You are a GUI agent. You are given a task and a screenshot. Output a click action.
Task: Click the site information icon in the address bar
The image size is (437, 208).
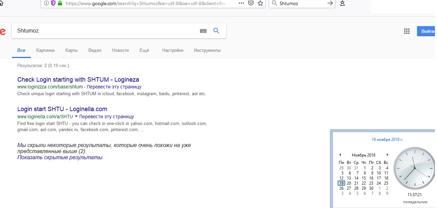pyautogui.click(x=46, y=3)
